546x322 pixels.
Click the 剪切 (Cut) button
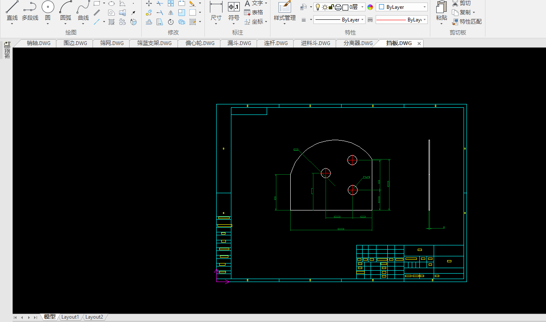pyautogui.click(x=461, y=3)
